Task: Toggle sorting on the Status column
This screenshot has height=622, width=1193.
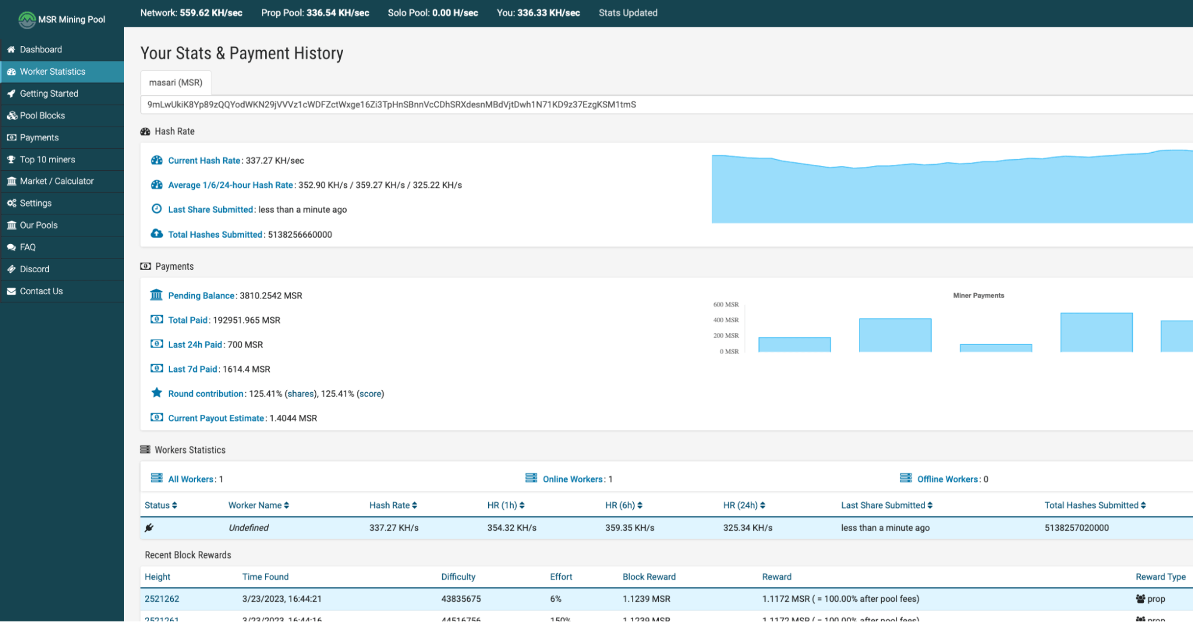Action: point(175,505)
